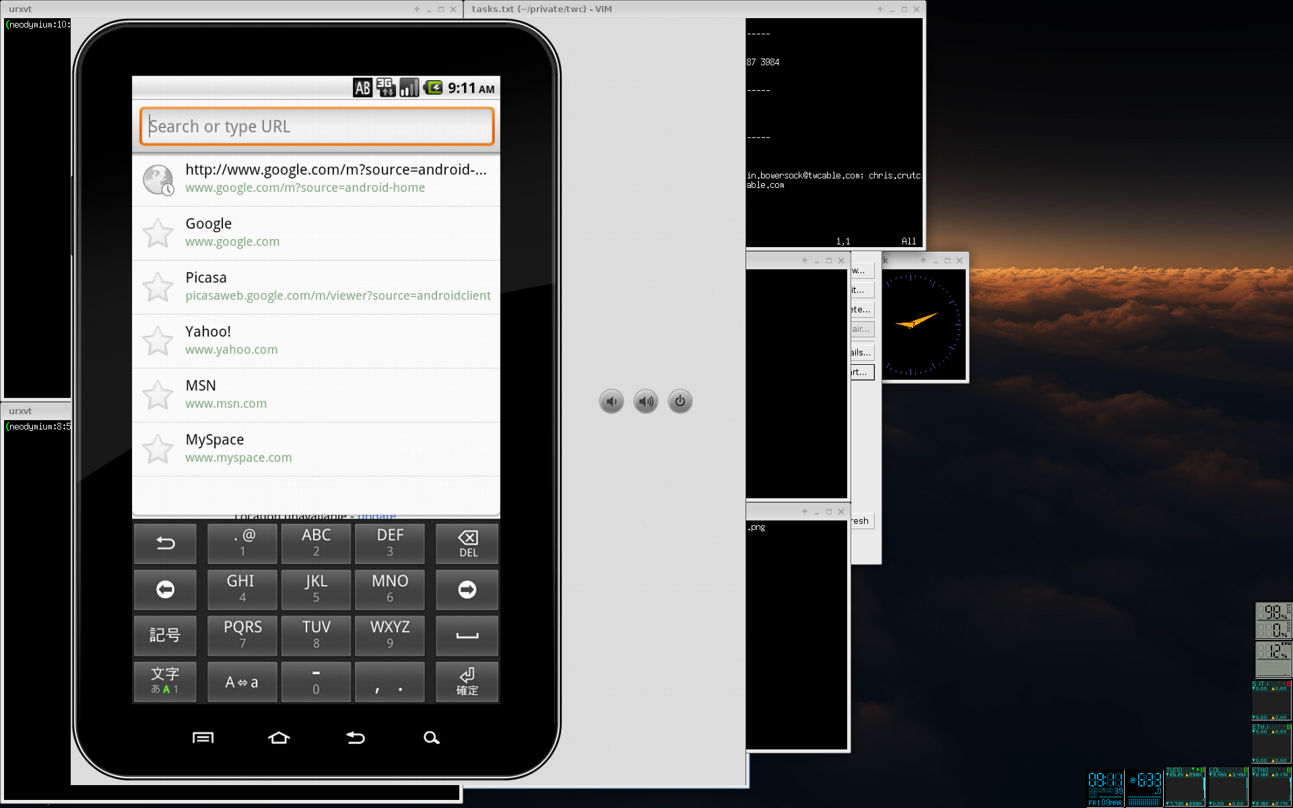Tap the DEF 3 key
Image resolution: width=1293 pixels, height=808 pixels.
pos(390,543)
